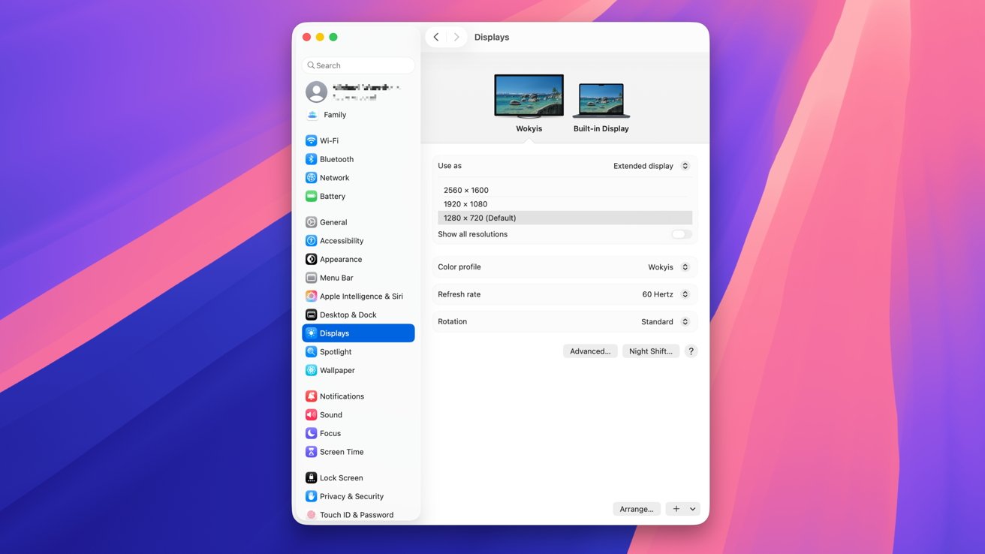Viewport: 985px width, 554px height.
Task: Select the Battery sidebar icon
Action: tap(311, 196)
